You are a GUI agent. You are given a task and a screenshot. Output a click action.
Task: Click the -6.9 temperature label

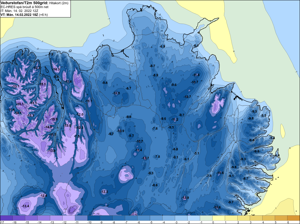point(162,46)
